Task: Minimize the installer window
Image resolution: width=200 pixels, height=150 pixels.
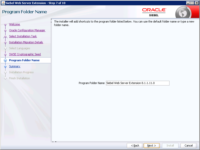Action: point(188,3)
